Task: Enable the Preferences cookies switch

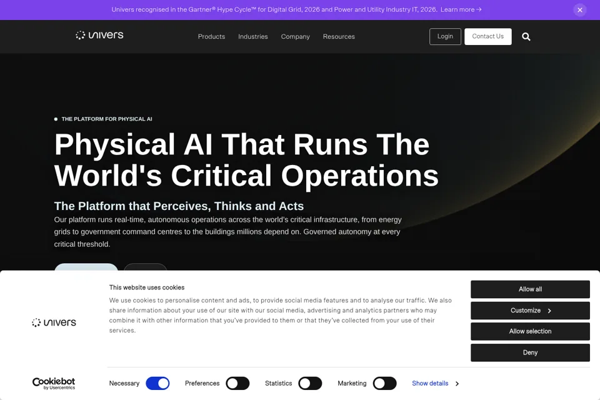Action: pyautogui.click(x=237, y=383)
